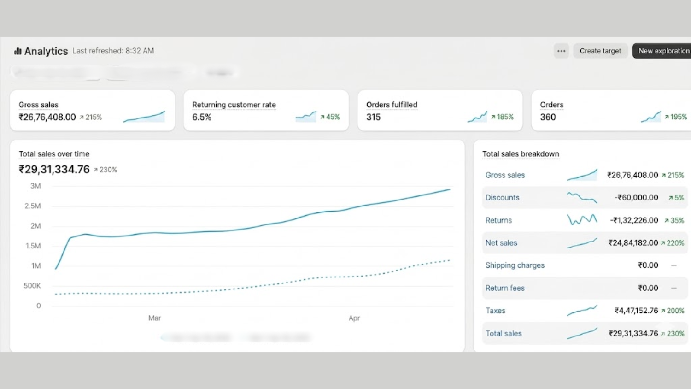Select Gross sales in breakdown list

(505, 175)
